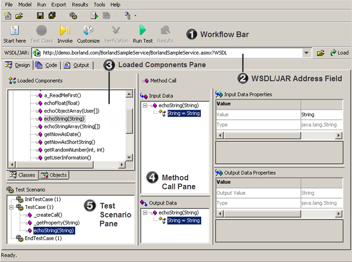Open the WSDL/JAR address dropdown
352x262 pixels.
[306, 53]
